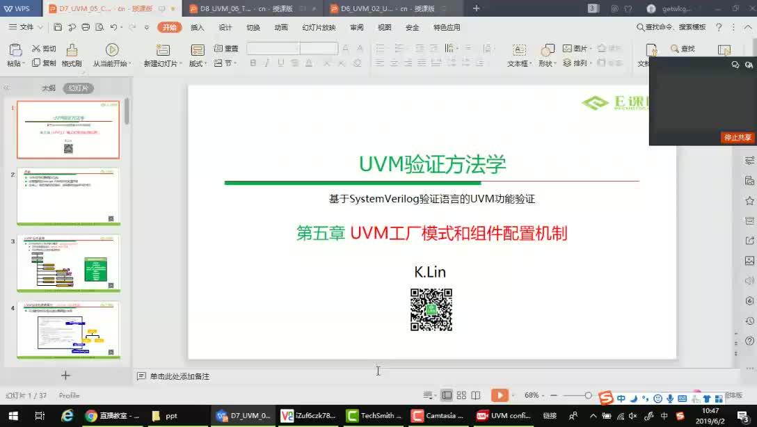Viewport: 757px width, 427px height.
Task: Open the Layout (版式) icon
Action: 198,49
